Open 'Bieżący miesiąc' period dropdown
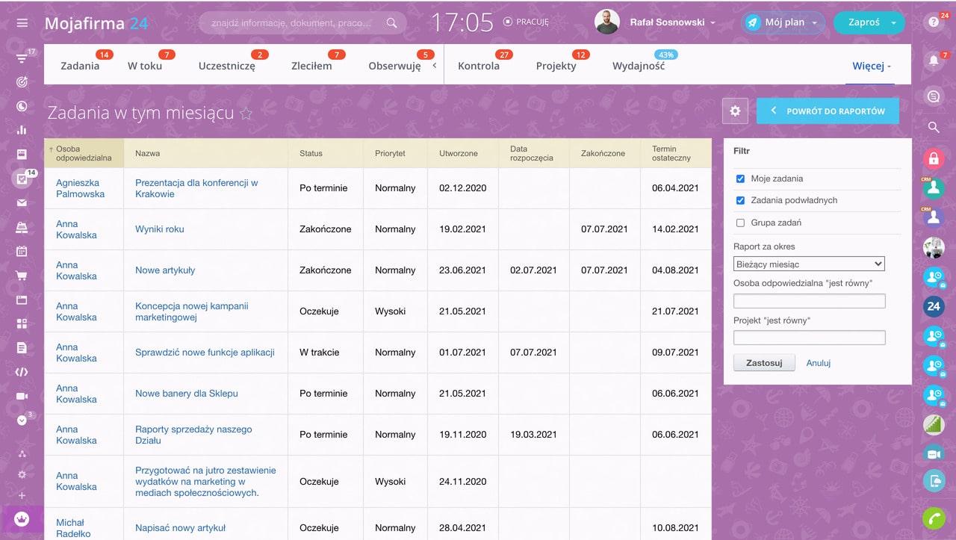This screenshot has height=540, width=956. click(809, 264)
